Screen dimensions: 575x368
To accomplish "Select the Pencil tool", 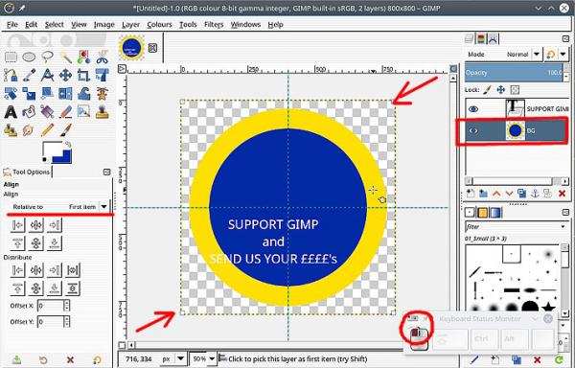I will point(47,130).
